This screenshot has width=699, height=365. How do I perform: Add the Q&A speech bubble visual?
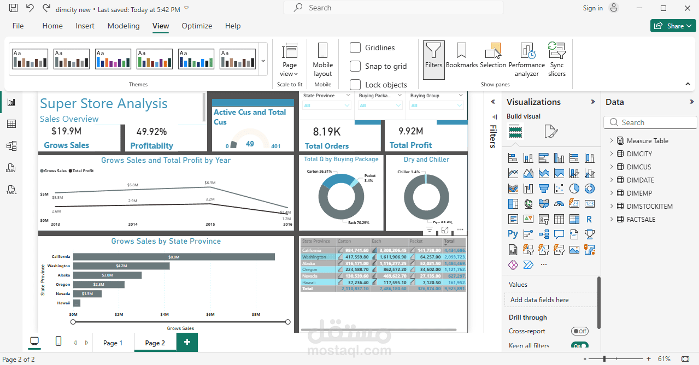point(559,234)
